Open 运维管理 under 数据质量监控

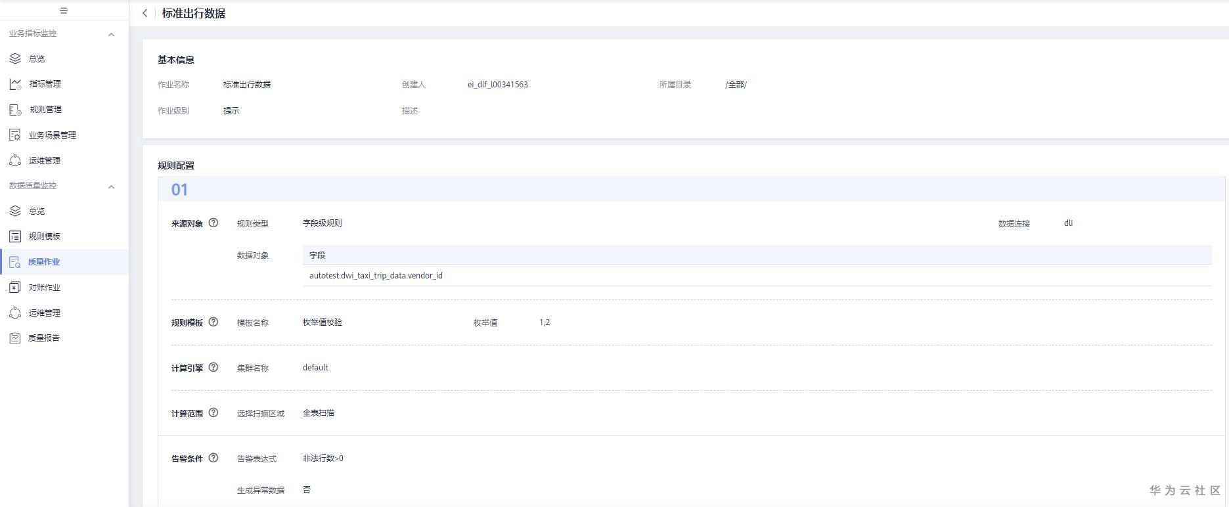click(45, 313)
